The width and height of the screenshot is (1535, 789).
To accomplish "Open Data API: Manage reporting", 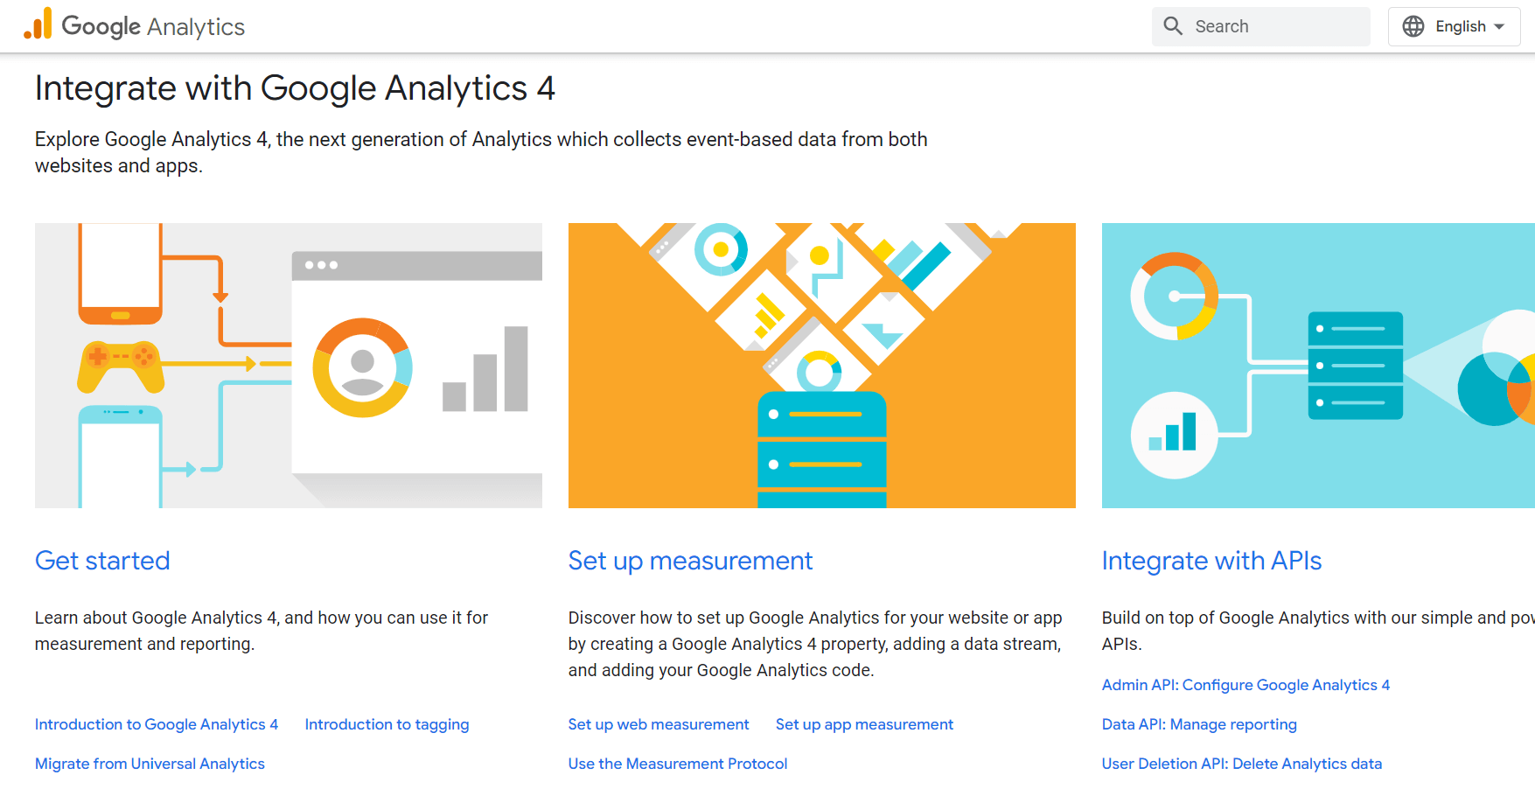I will (1199, 724).
